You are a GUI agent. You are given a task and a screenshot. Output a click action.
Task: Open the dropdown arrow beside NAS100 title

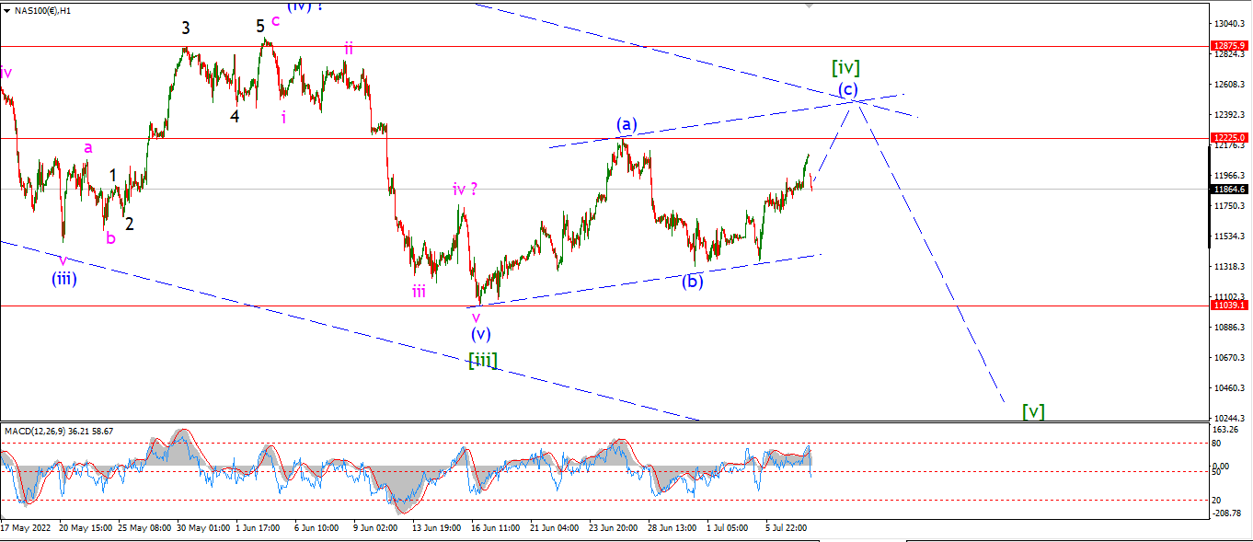click(x=8, y=10)
